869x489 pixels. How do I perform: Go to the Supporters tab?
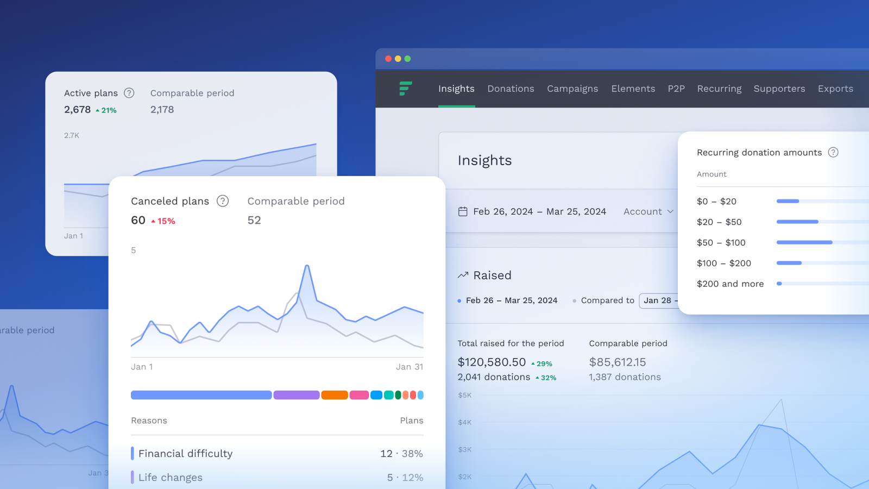click(779, 89)
